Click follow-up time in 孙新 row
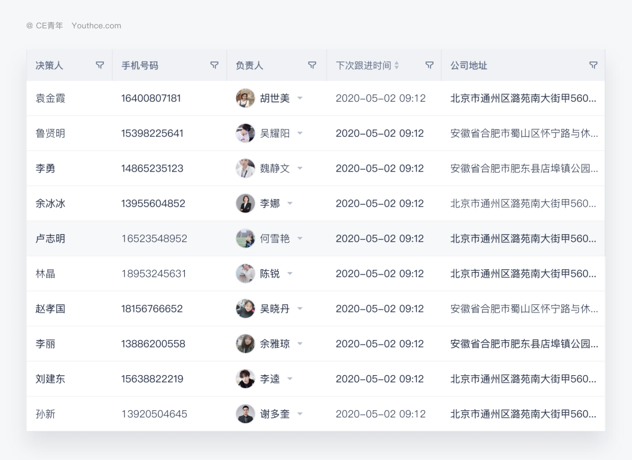 (x=380, y=414)
